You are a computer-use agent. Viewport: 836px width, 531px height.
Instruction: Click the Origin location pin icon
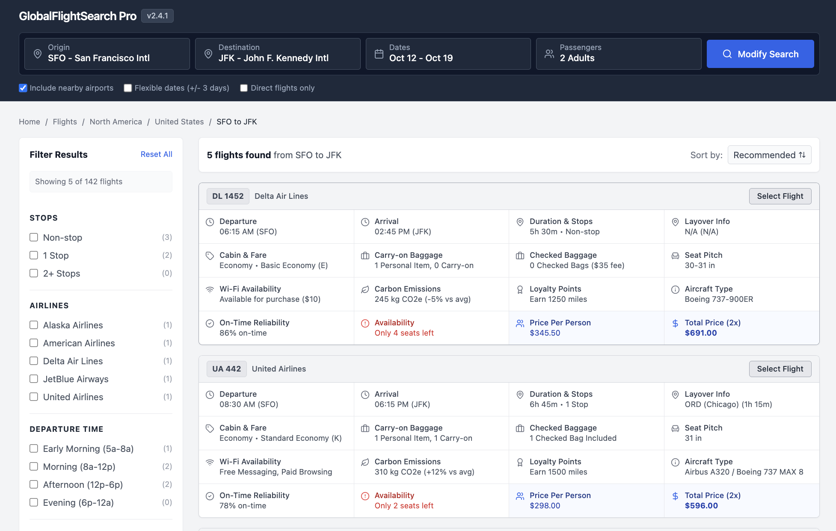point(37,54)
